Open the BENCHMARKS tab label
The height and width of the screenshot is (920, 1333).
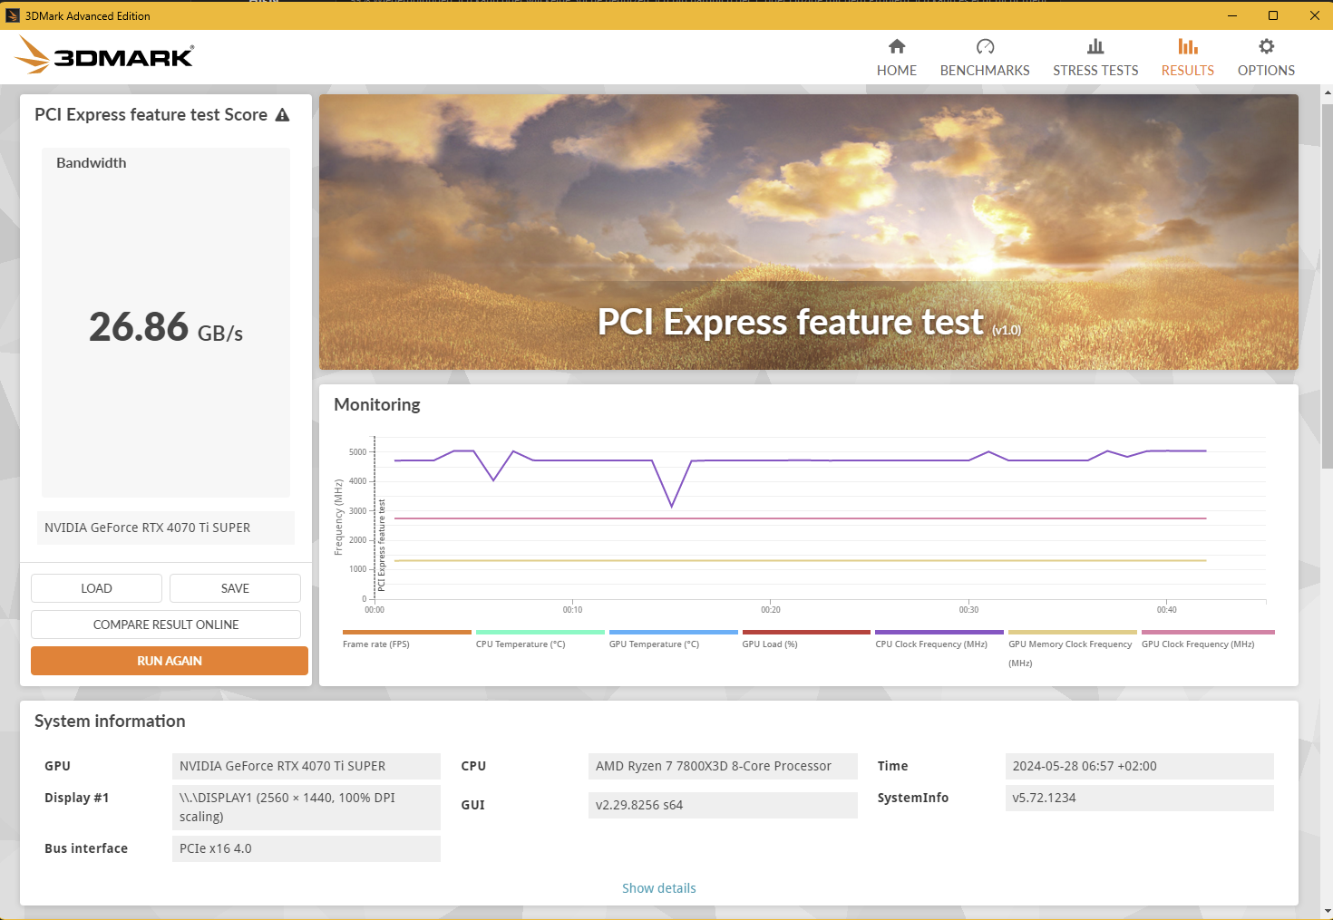[985, 71]
